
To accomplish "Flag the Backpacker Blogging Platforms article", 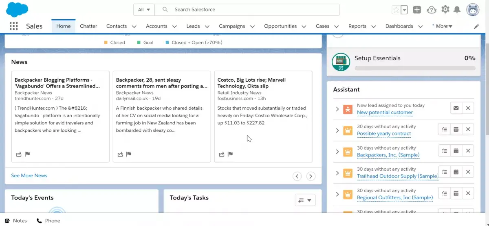I will tap(27, 154).
